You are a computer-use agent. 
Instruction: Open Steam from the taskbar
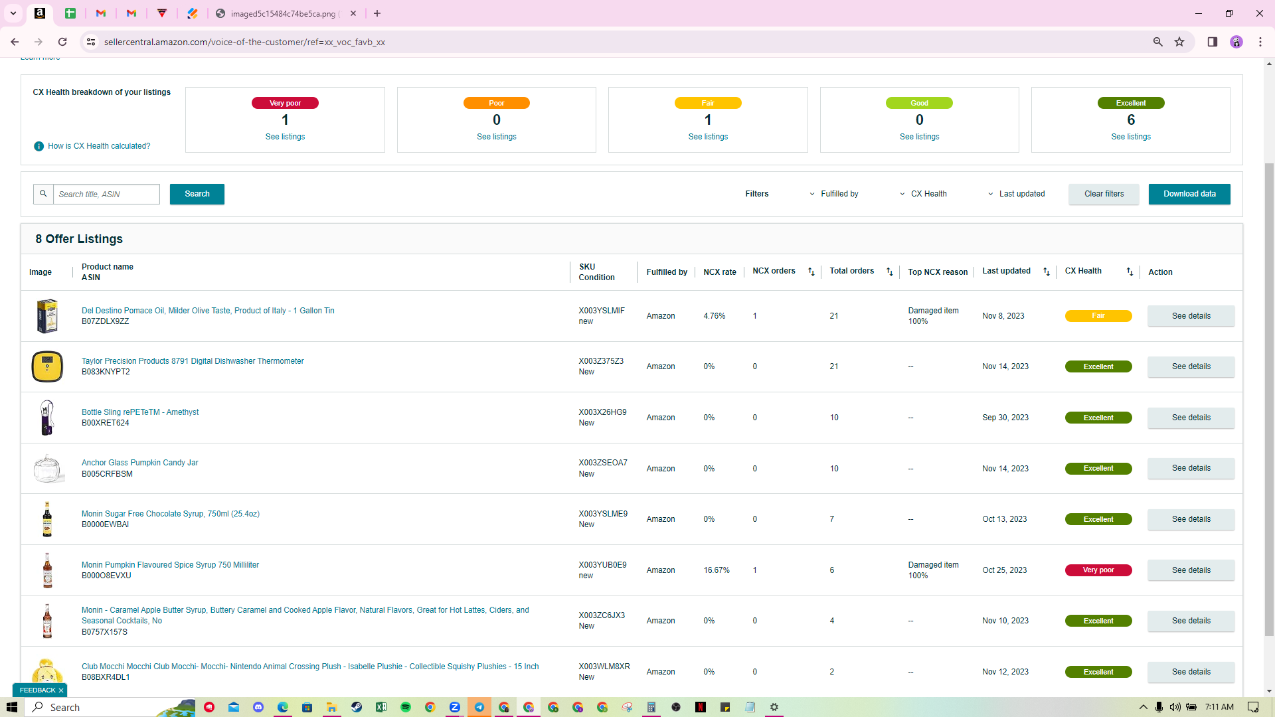(357, 707)
